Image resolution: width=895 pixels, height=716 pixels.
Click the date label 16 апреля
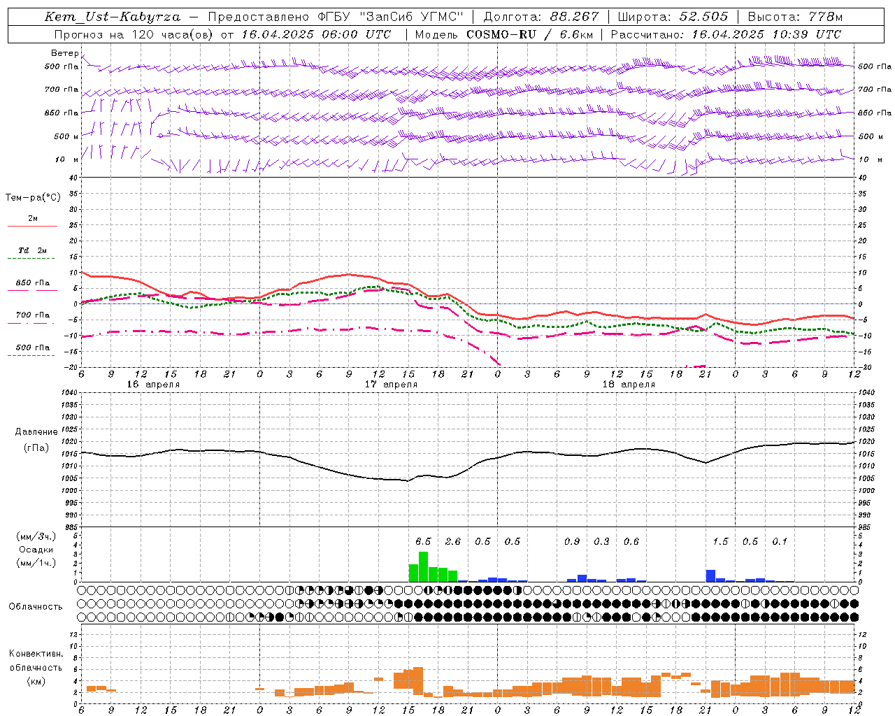pyautogui.click(x=153, y=385)
